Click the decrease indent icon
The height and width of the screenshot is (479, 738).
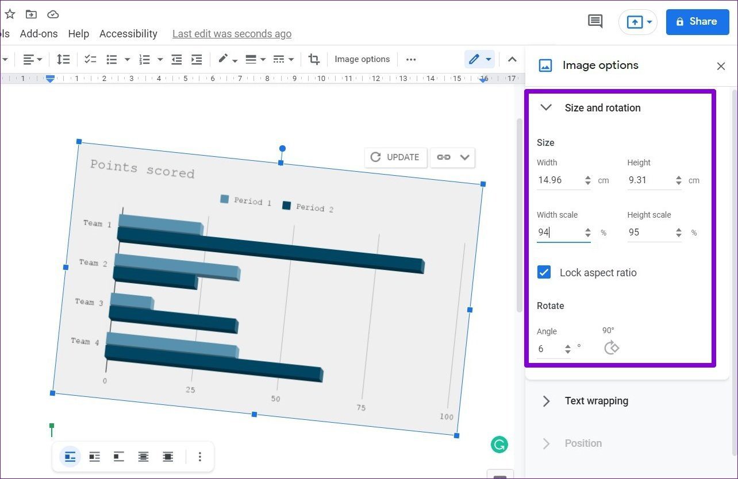[x=177, y=59]
